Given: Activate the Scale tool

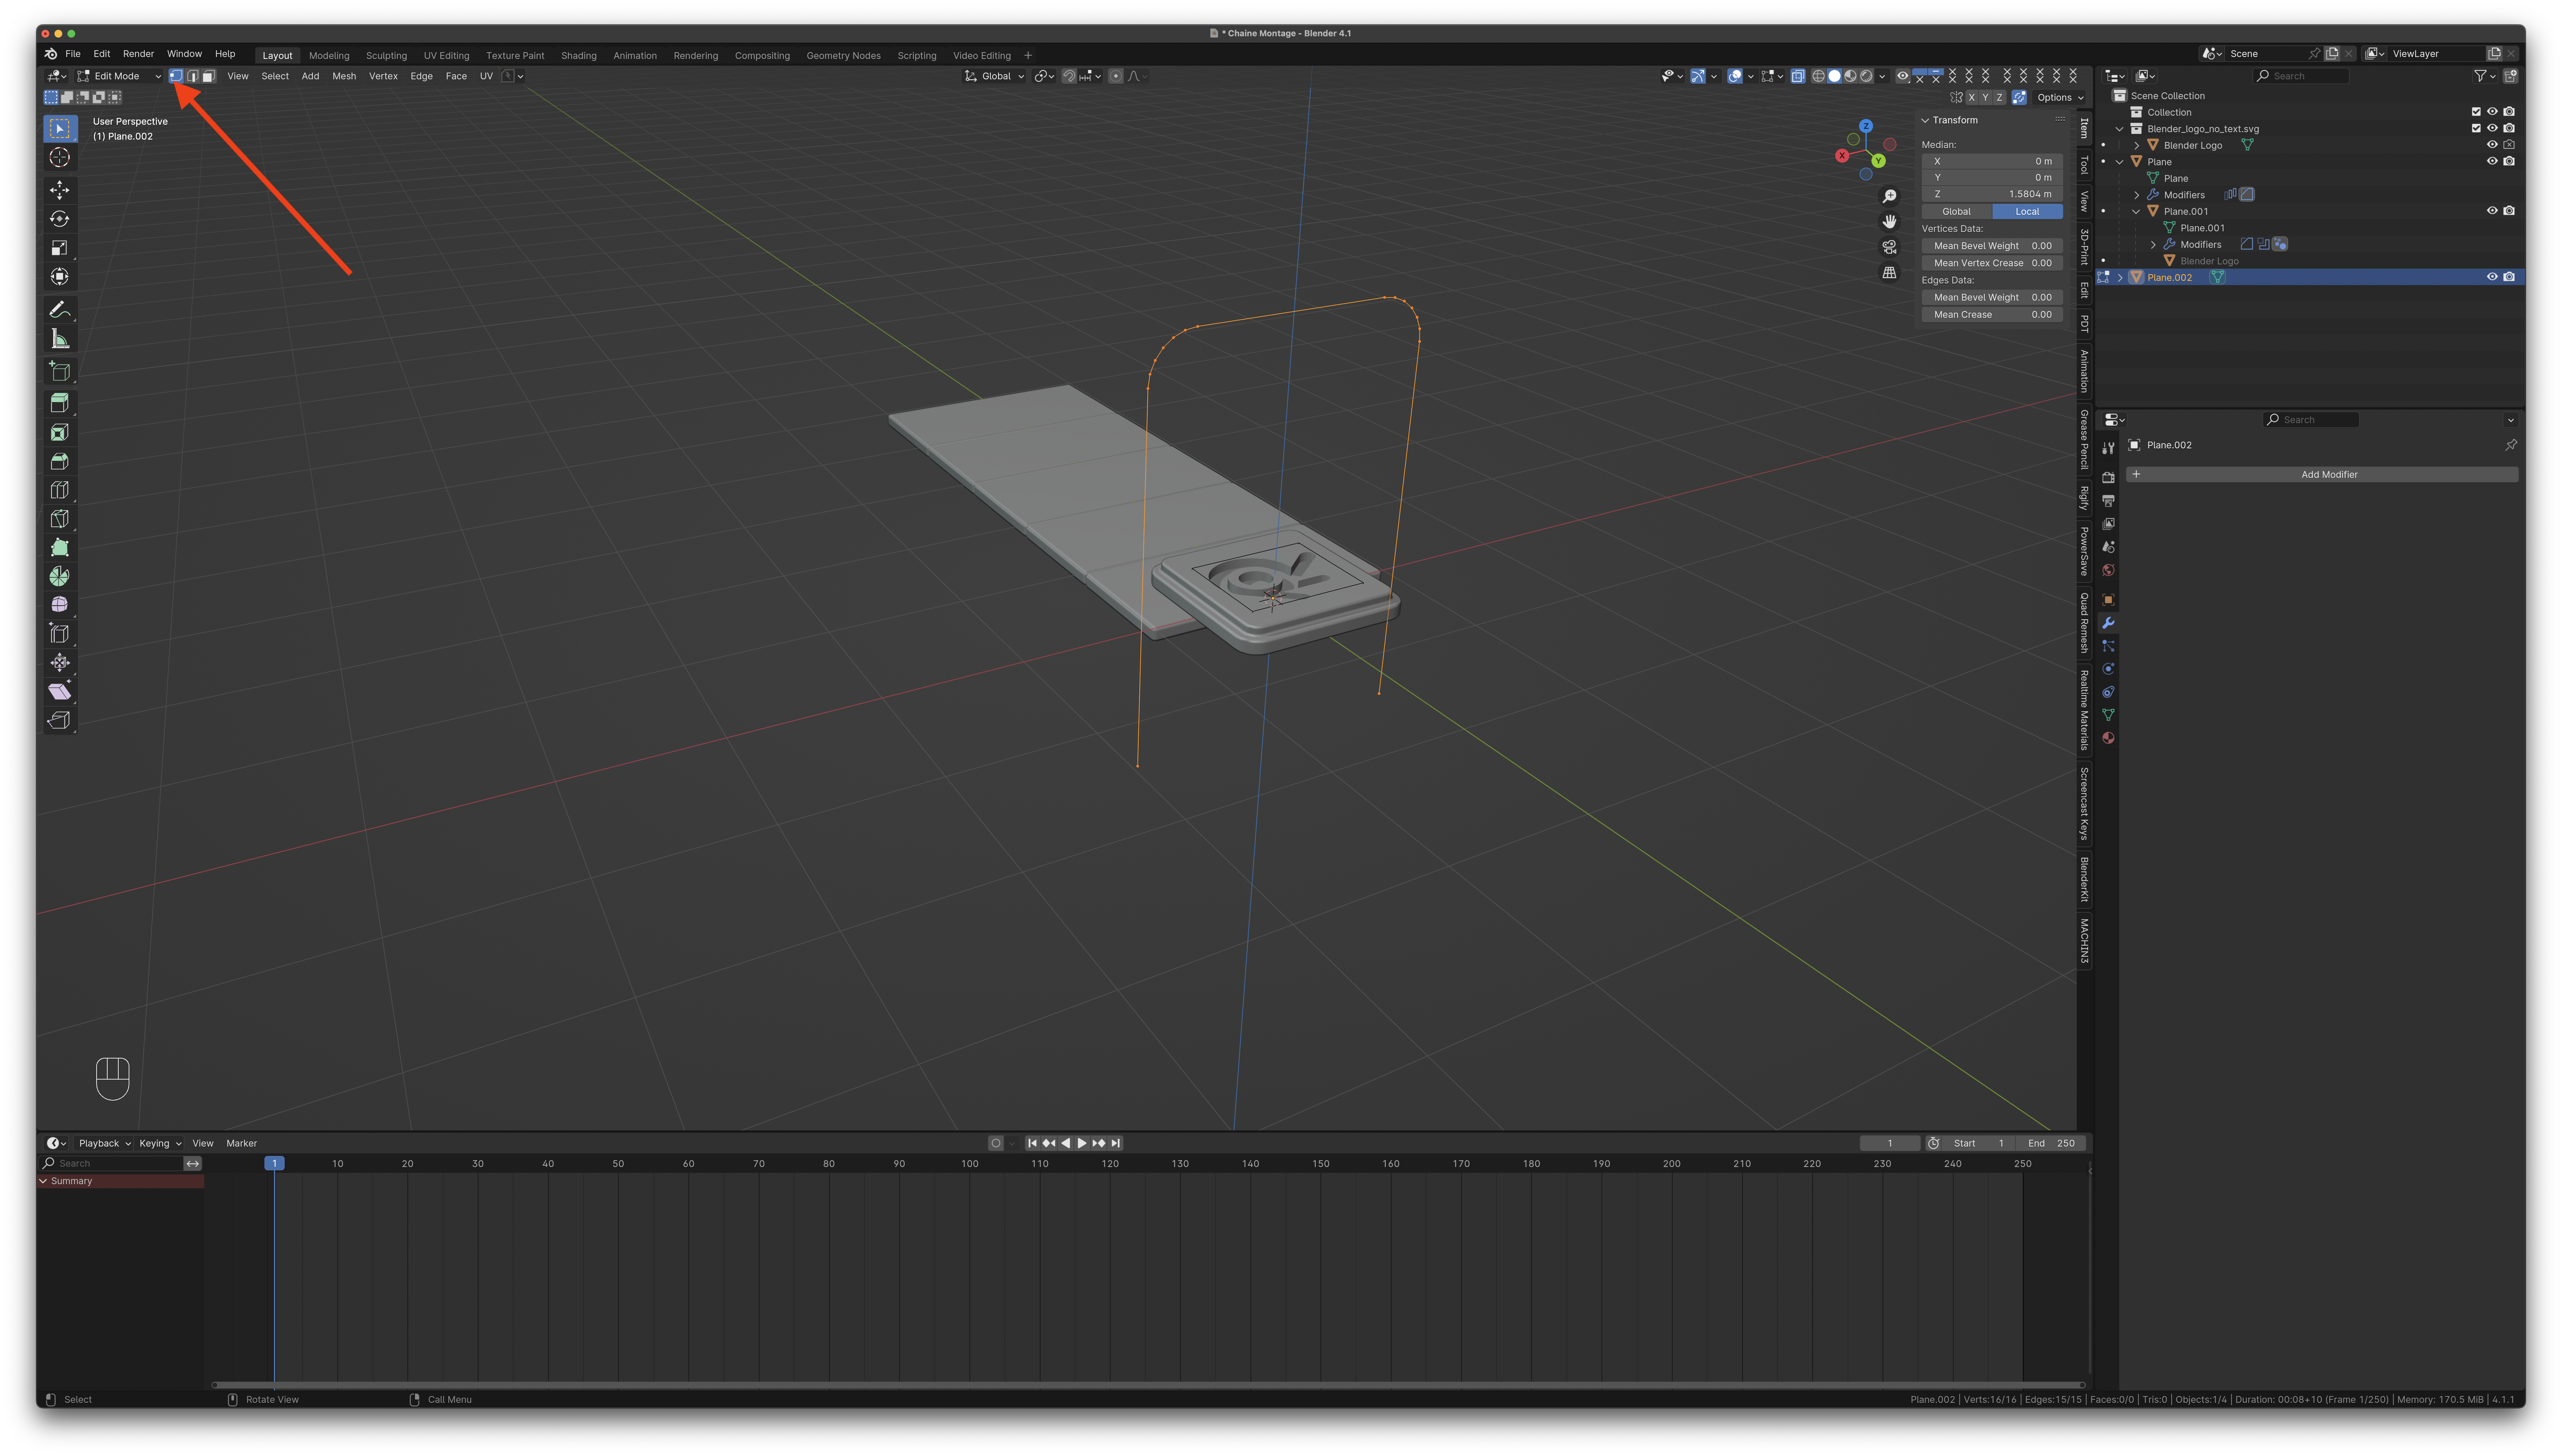Looking at the screenshot, I should tap(60, 248).
